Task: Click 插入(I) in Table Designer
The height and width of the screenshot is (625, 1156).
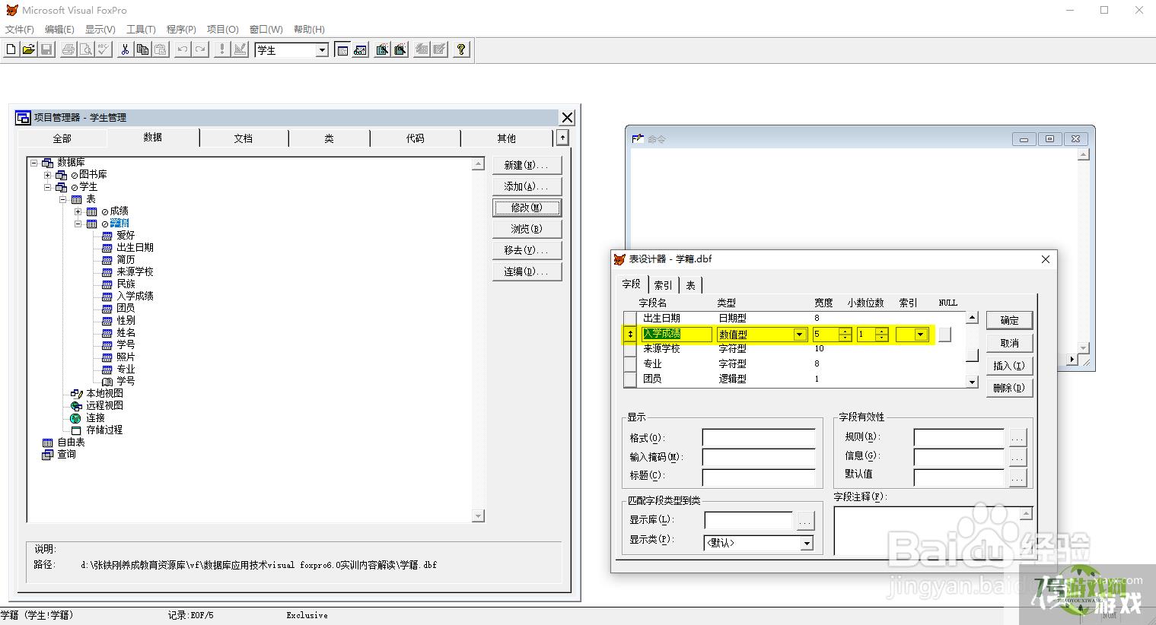Action: 1009,366
